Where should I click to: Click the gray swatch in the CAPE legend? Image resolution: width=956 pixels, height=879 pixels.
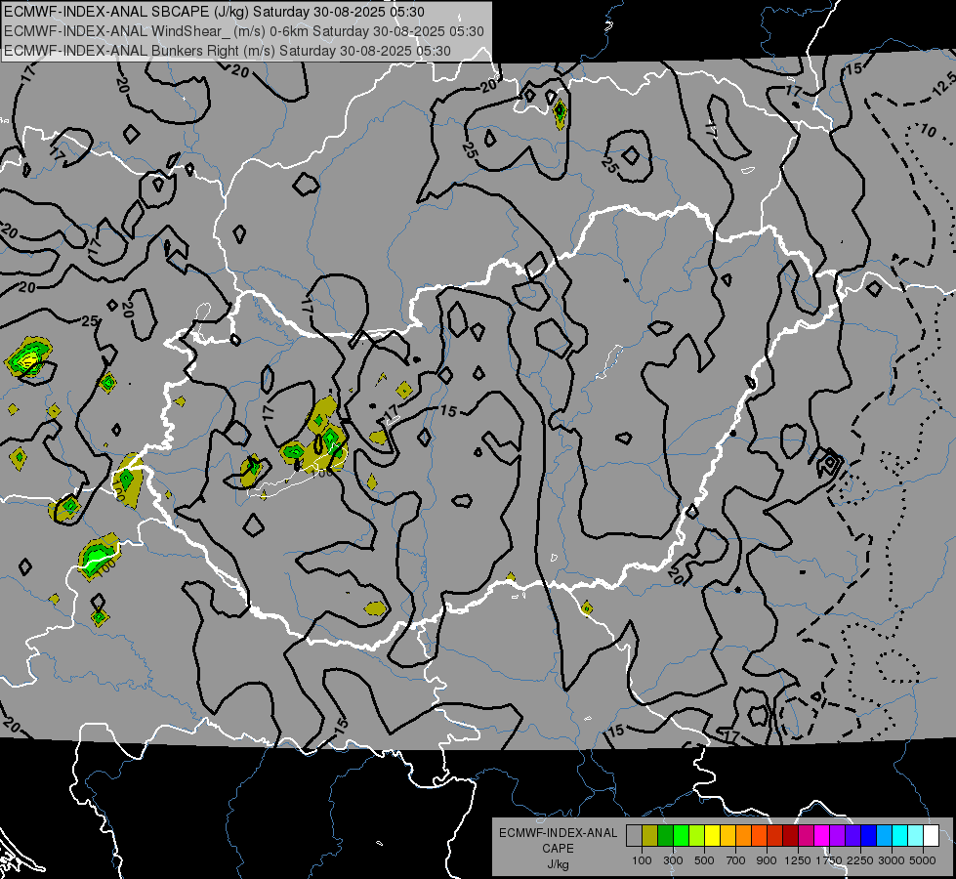point(634,835)
